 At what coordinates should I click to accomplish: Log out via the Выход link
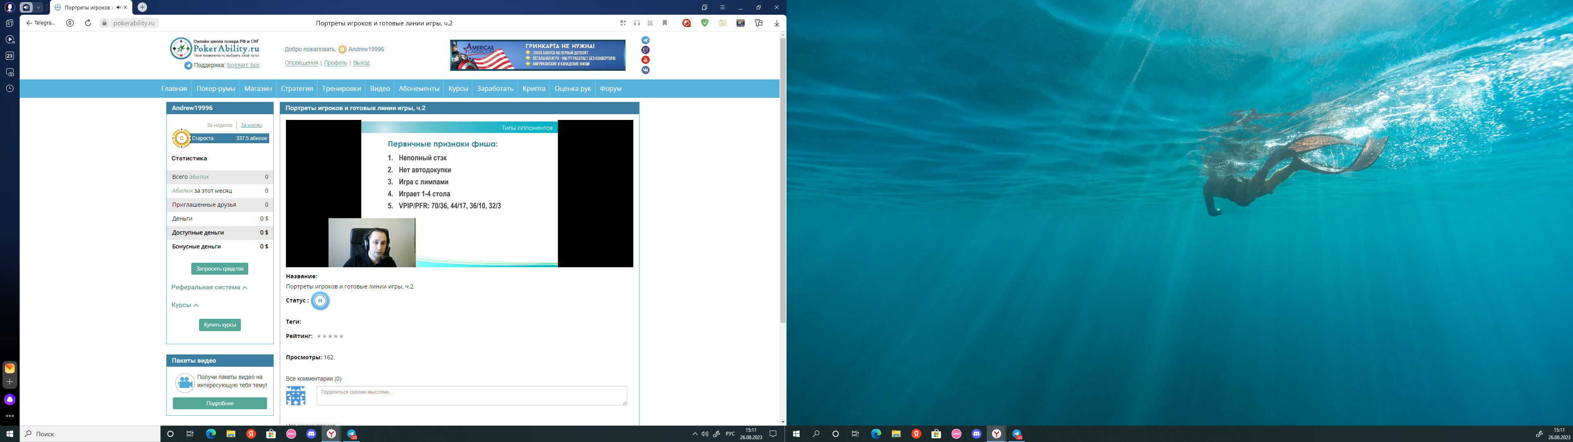pos(361,63)
